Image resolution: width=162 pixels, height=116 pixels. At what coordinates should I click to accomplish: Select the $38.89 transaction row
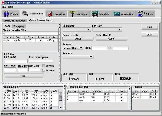[31, 101]
